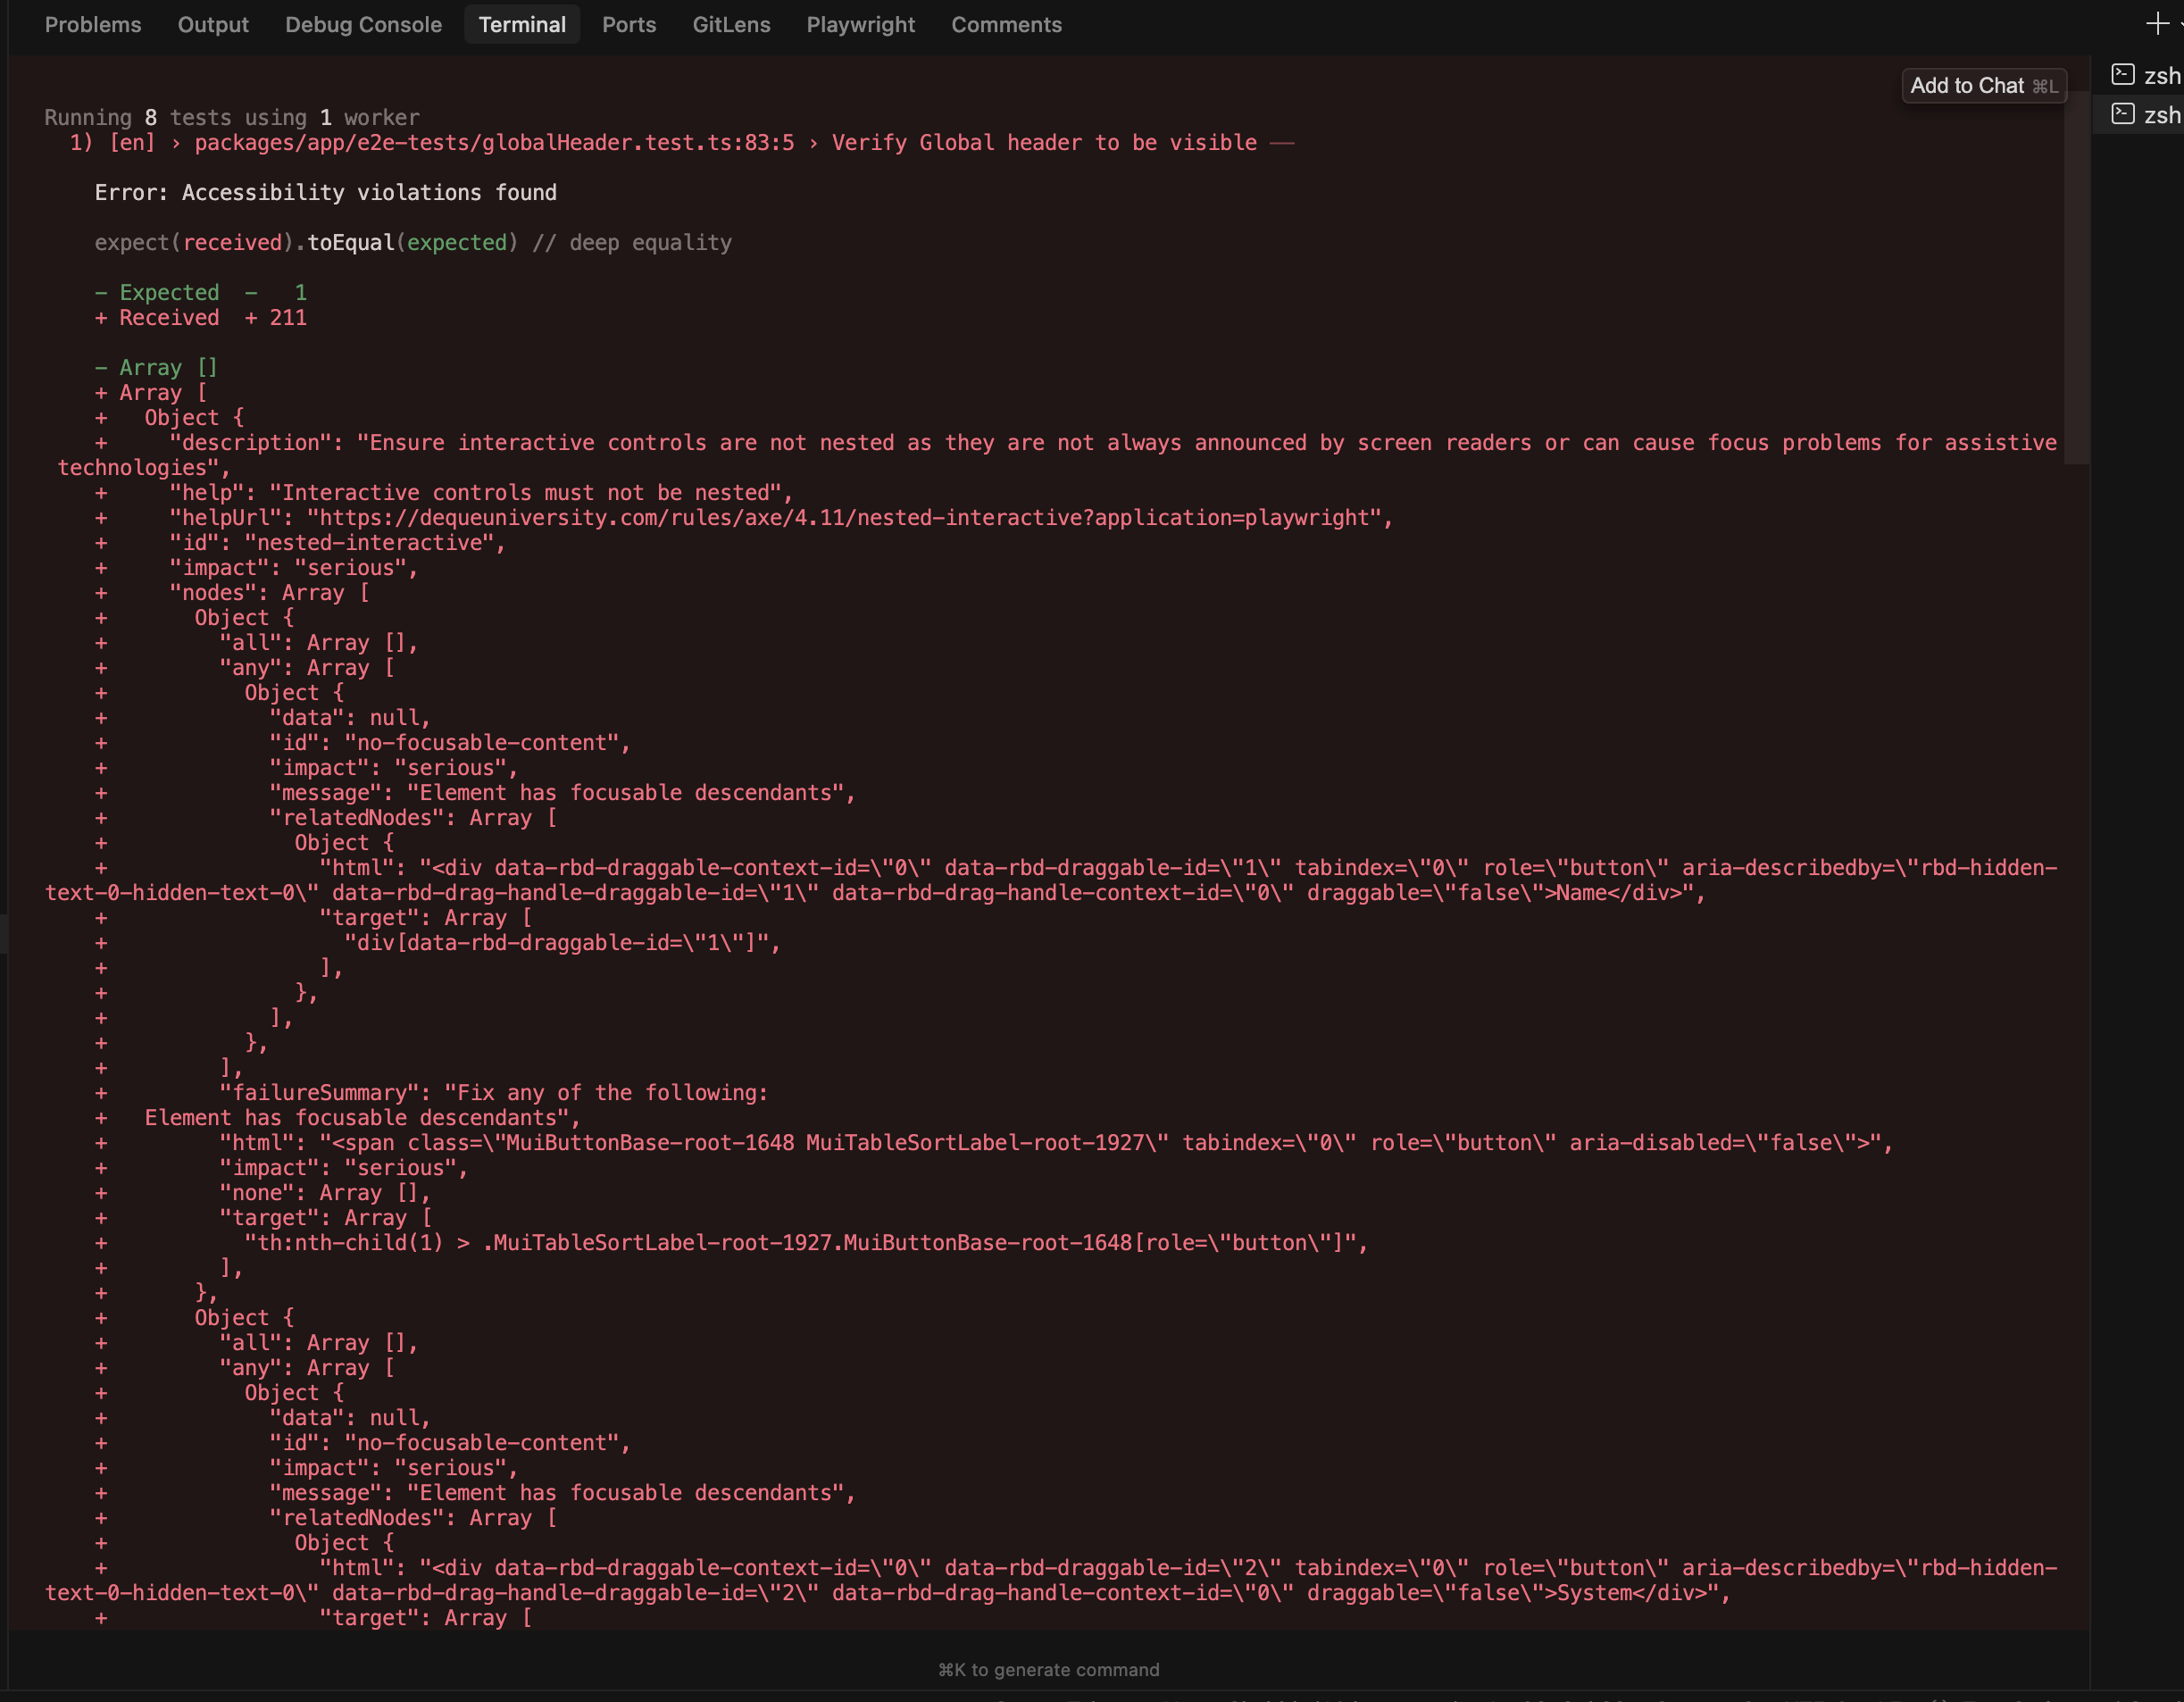Click the active Terminal tab
Screen dimensions: 2184x1702
tap(522, 25)
